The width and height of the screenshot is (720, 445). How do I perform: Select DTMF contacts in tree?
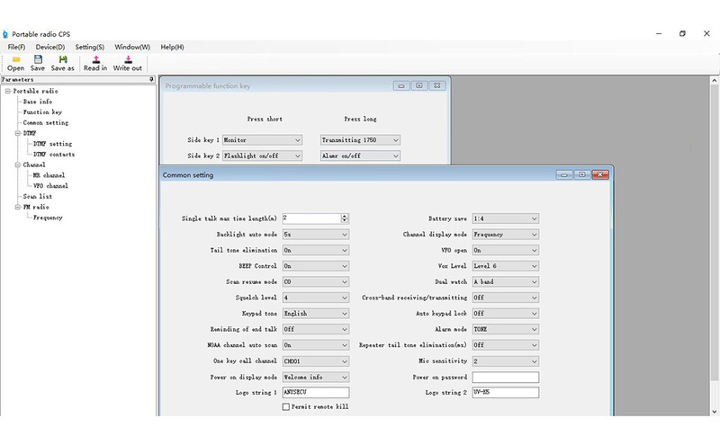[54, 155]
